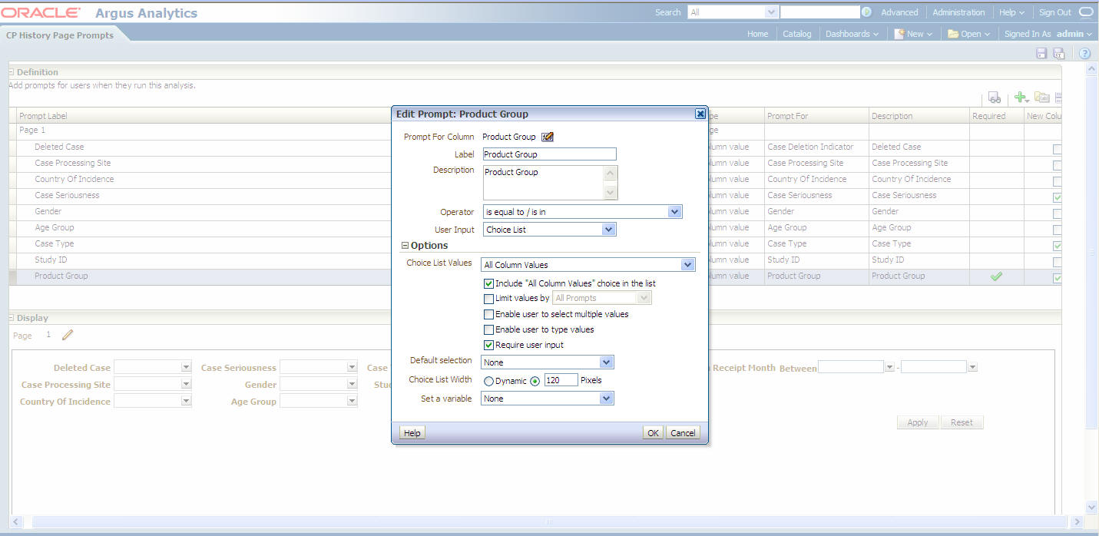The image size is (1099, 536).
Task: Close the Edit Prompt dialog with the X
Action: click(700, 114)
